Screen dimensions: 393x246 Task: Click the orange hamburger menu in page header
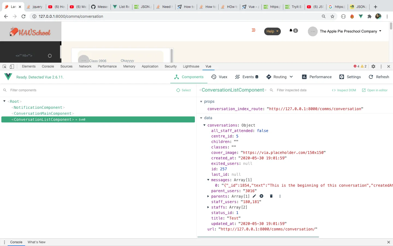[x=254, y=30]
